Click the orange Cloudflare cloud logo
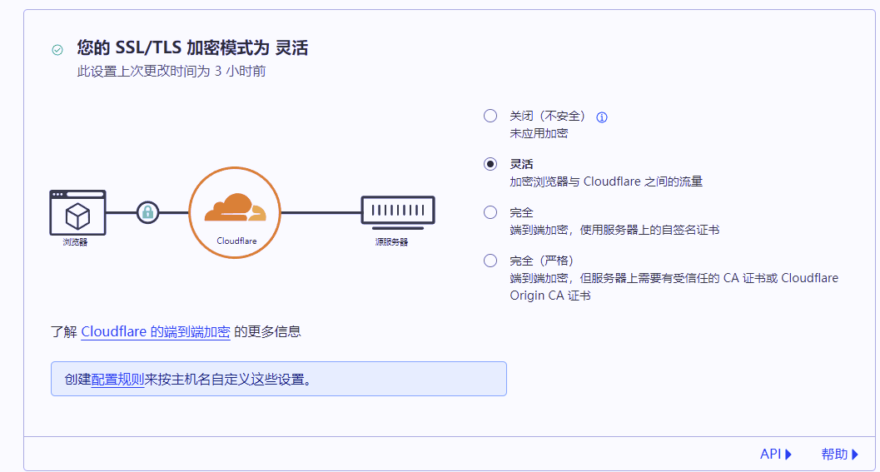 tap(235, 209)
